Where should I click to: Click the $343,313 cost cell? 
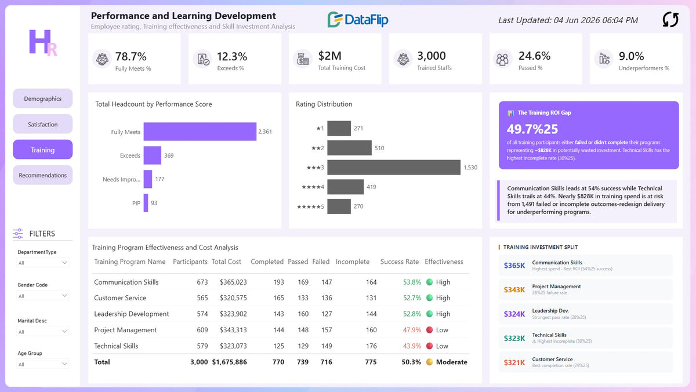(233, 330)
